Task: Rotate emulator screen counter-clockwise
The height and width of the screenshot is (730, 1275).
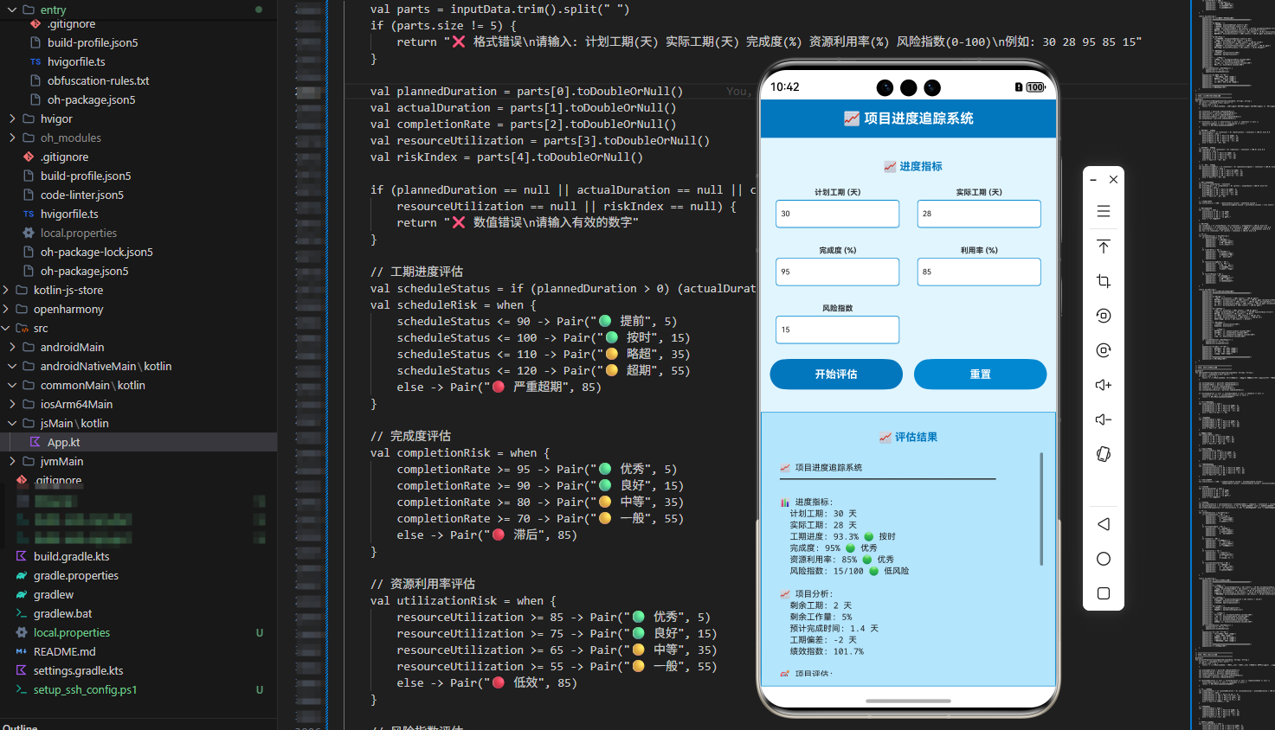Action: (x=1104, y=316)
